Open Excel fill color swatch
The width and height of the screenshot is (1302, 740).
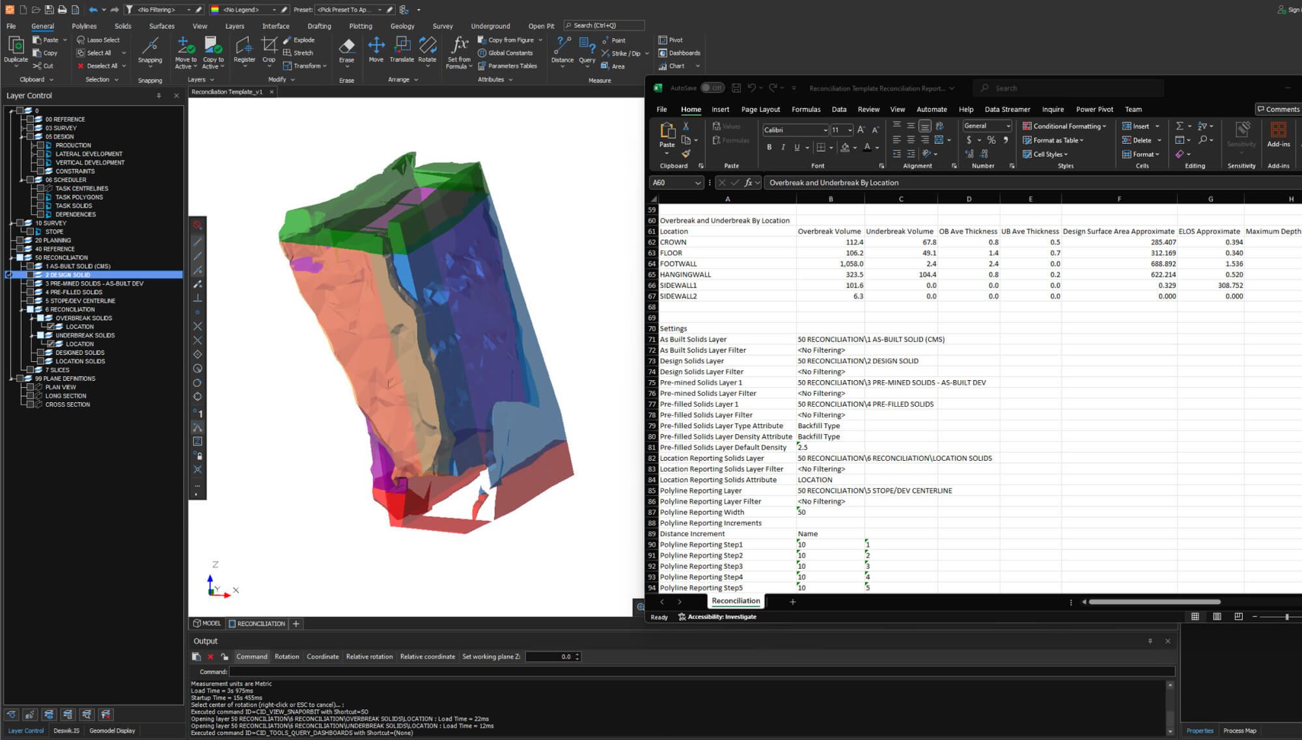click(844, 148)
